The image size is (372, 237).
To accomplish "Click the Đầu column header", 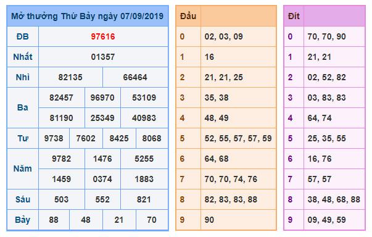I will 188,16.
